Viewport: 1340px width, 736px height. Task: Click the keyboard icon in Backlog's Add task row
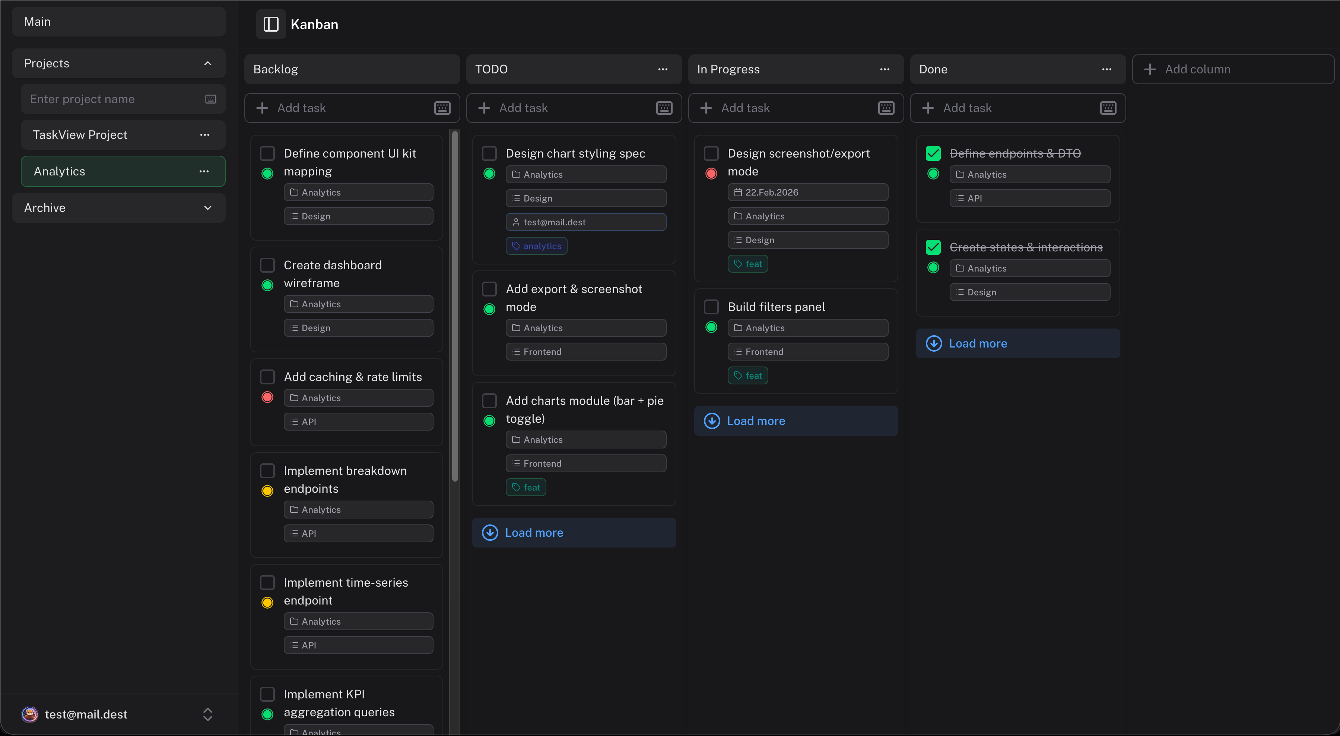click(x=442, y=108)
